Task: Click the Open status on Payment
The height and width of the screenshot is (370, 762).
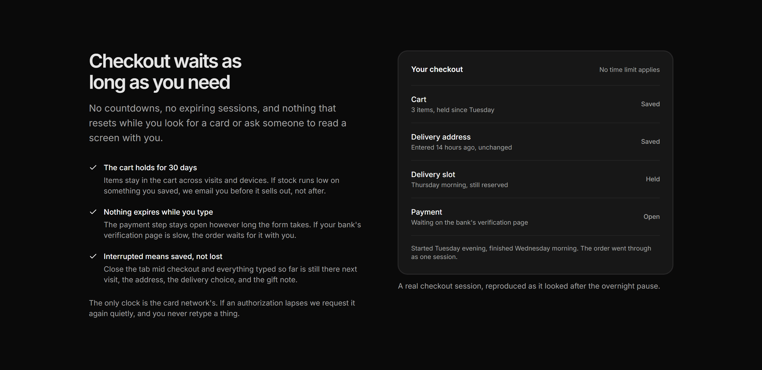Action: pos(651,217)
